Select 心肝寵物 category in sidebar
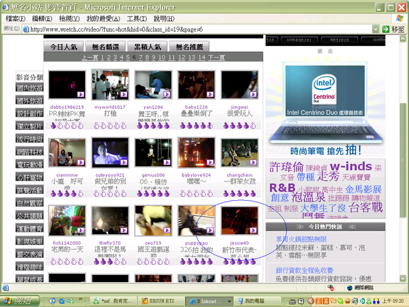Image resolution: width=409 pixels, height=307 pixels. (29, 178)
